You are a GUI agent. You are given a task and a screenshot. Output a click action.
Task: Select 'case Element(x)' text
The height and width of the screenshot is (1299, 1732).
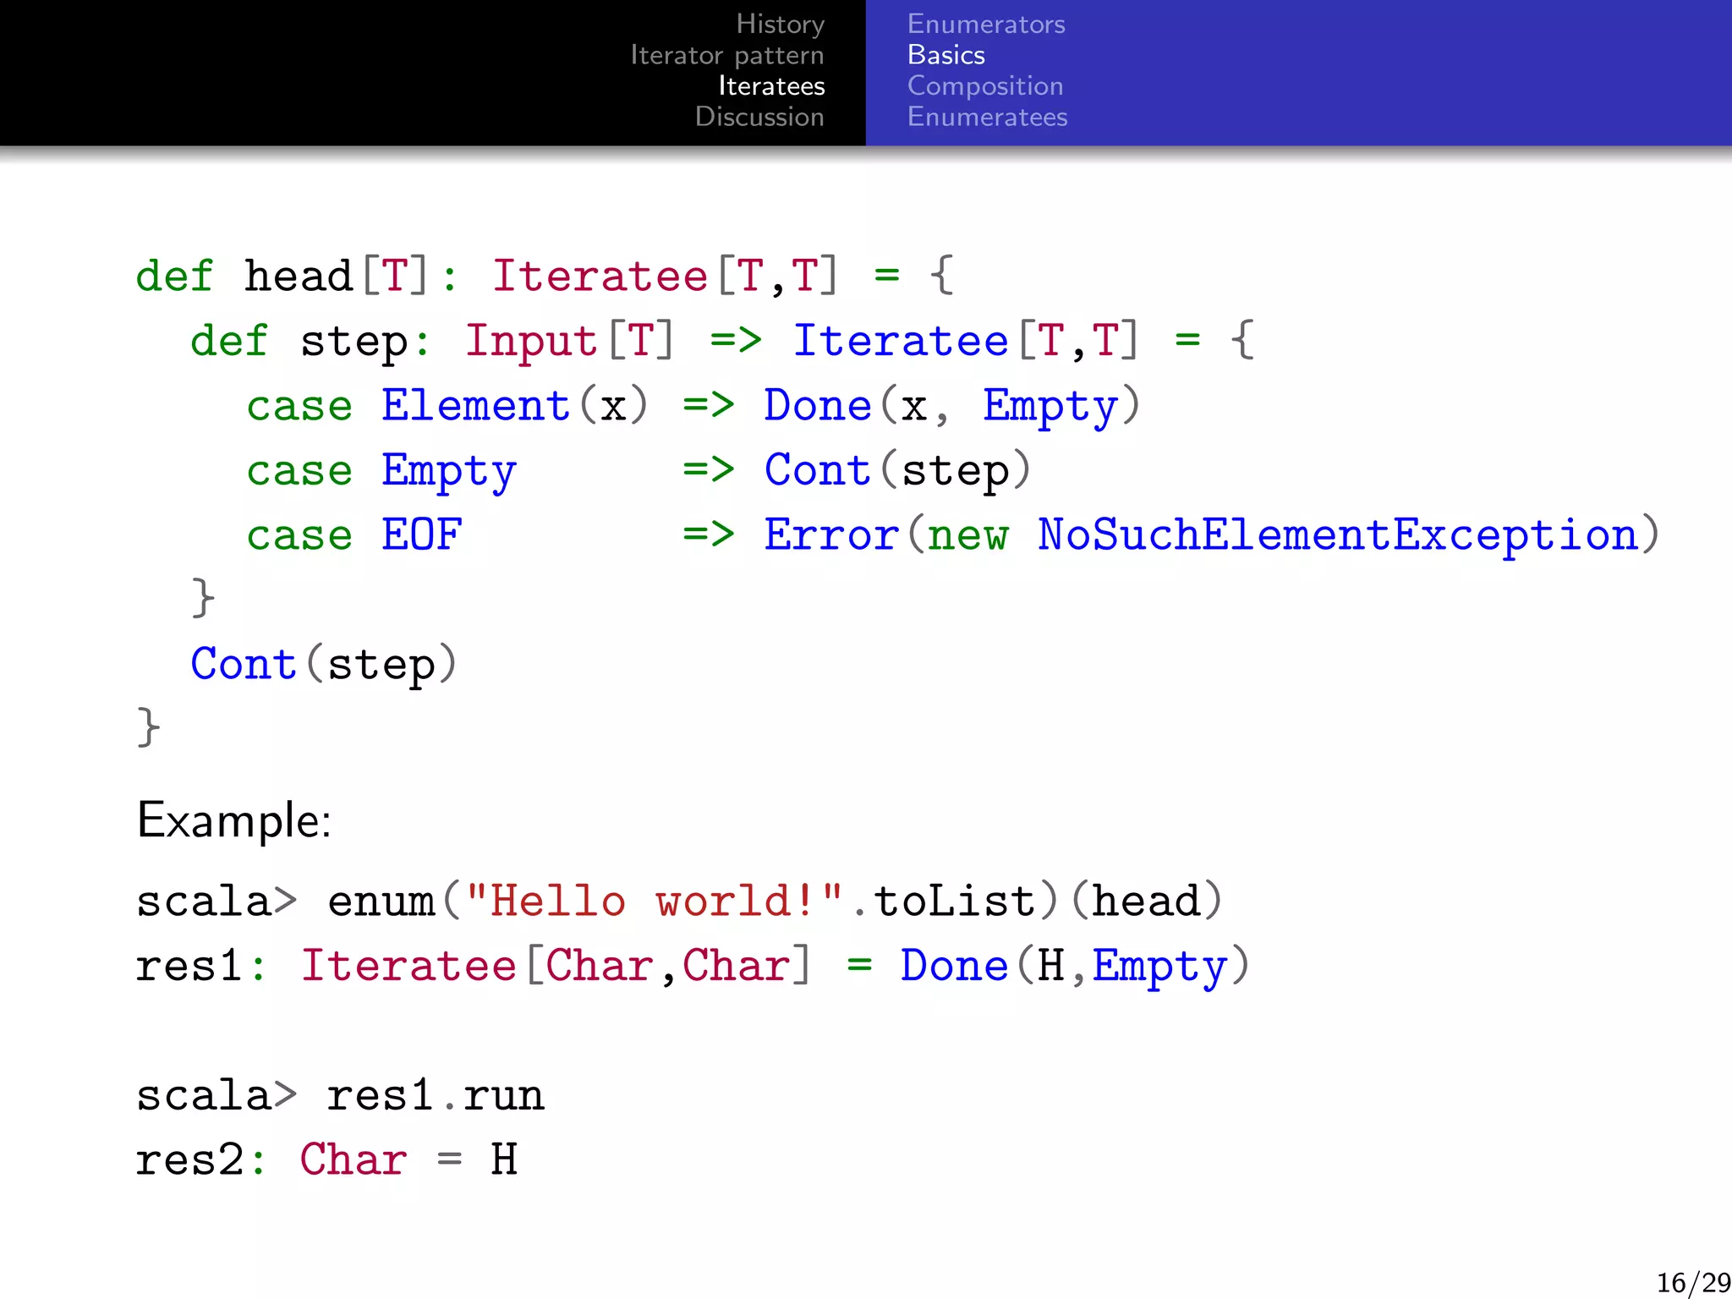pyautogui.click(x=447, y=405)
